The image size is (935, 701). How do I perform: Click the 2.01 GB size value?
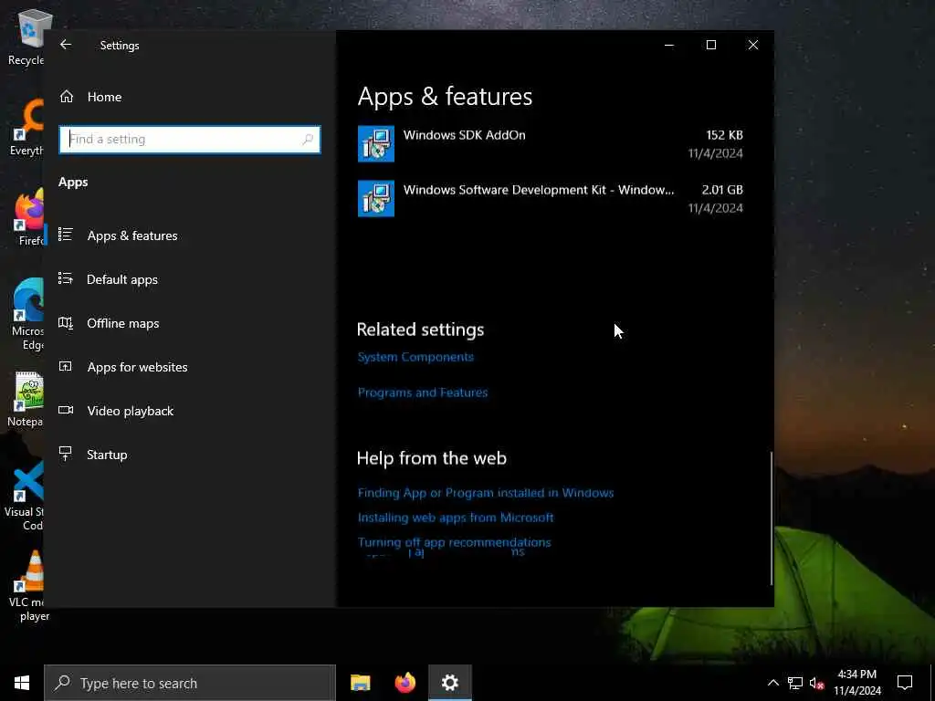[x=722, y=190]
